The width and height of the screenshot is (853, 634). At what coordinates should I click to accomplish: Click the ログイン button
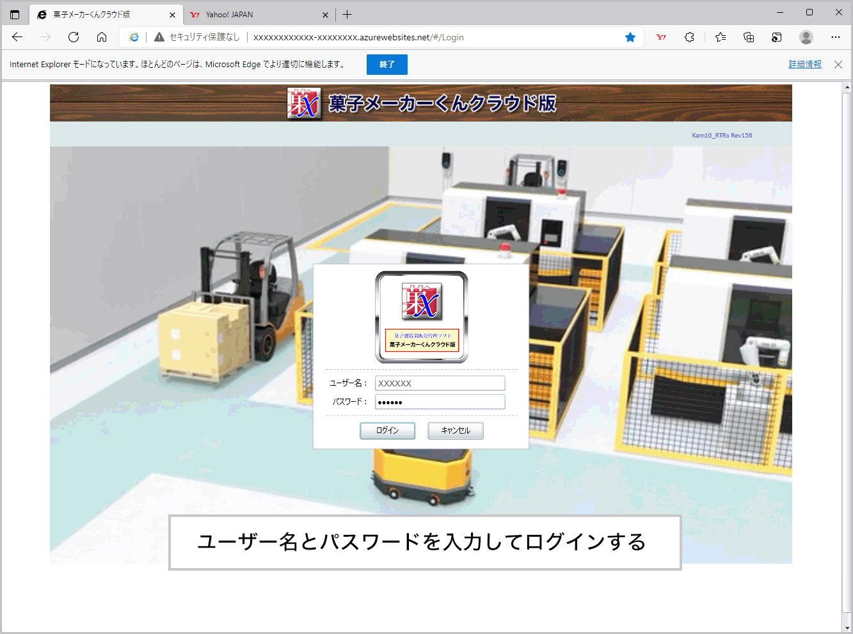[387, 431]
